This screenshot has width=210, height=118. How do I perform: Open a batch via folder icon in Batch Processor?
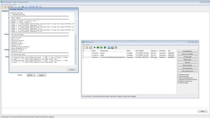click(87, 48)
